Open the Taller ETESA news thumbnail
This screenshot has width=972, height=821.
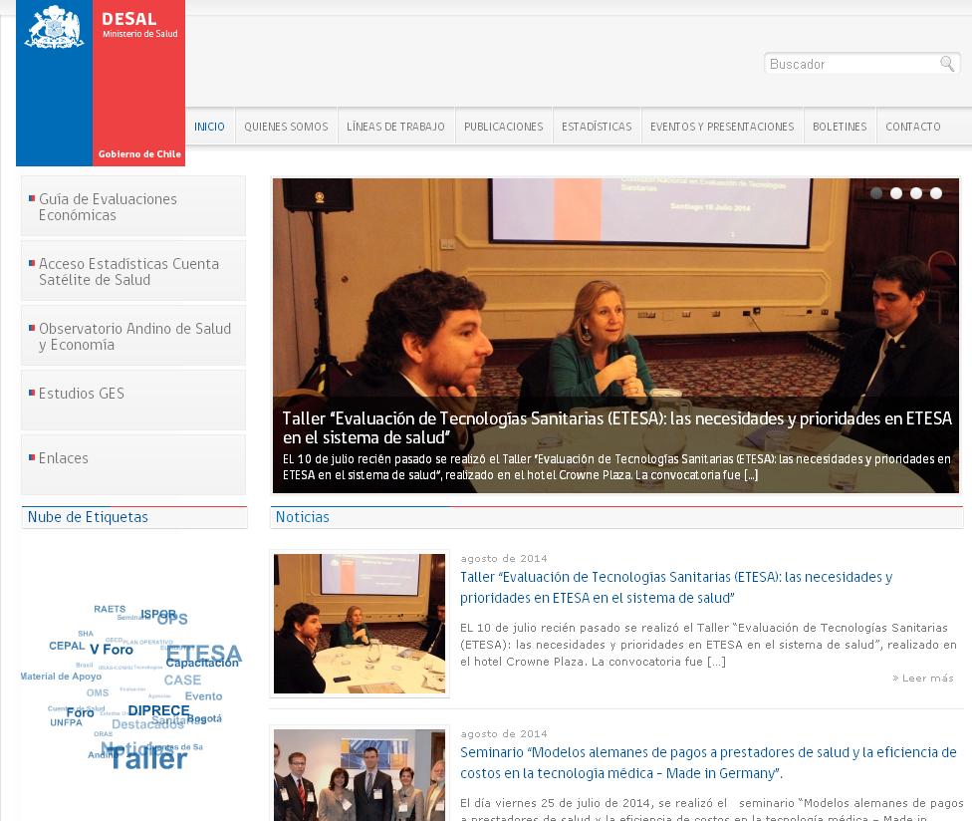360,623
